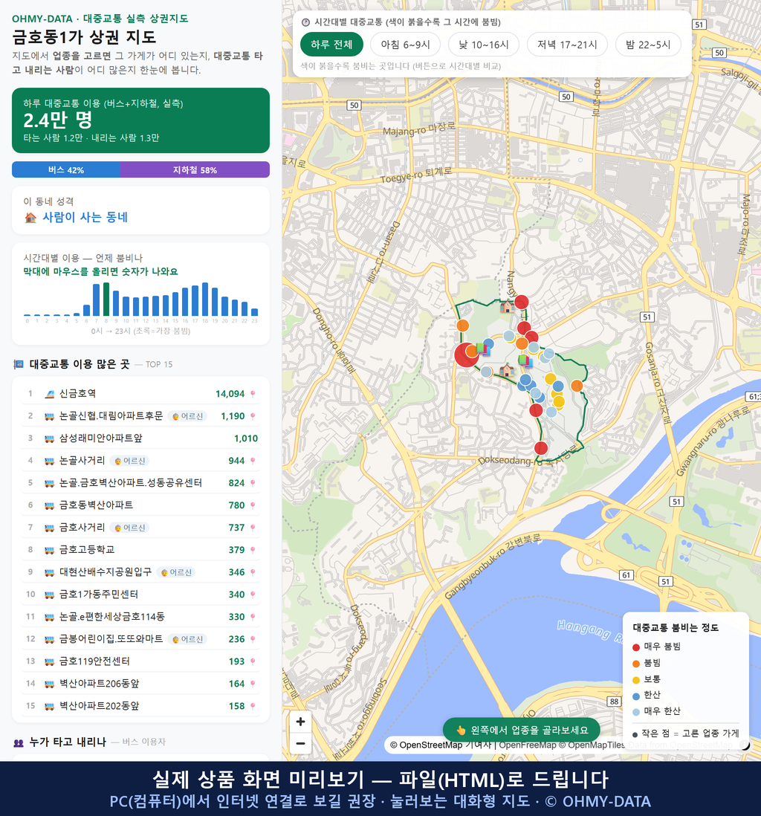The image size is (761, 816).
Task: Click the pin icon beside 논골신협.대림아파트후문 count
Action: pos(253,416)
